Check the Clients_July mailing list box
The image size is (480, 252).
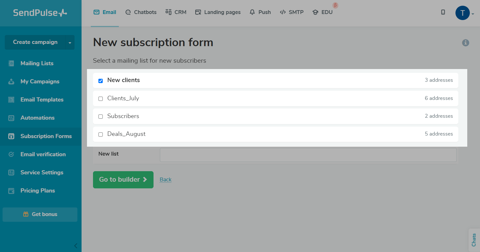(101, 99)
